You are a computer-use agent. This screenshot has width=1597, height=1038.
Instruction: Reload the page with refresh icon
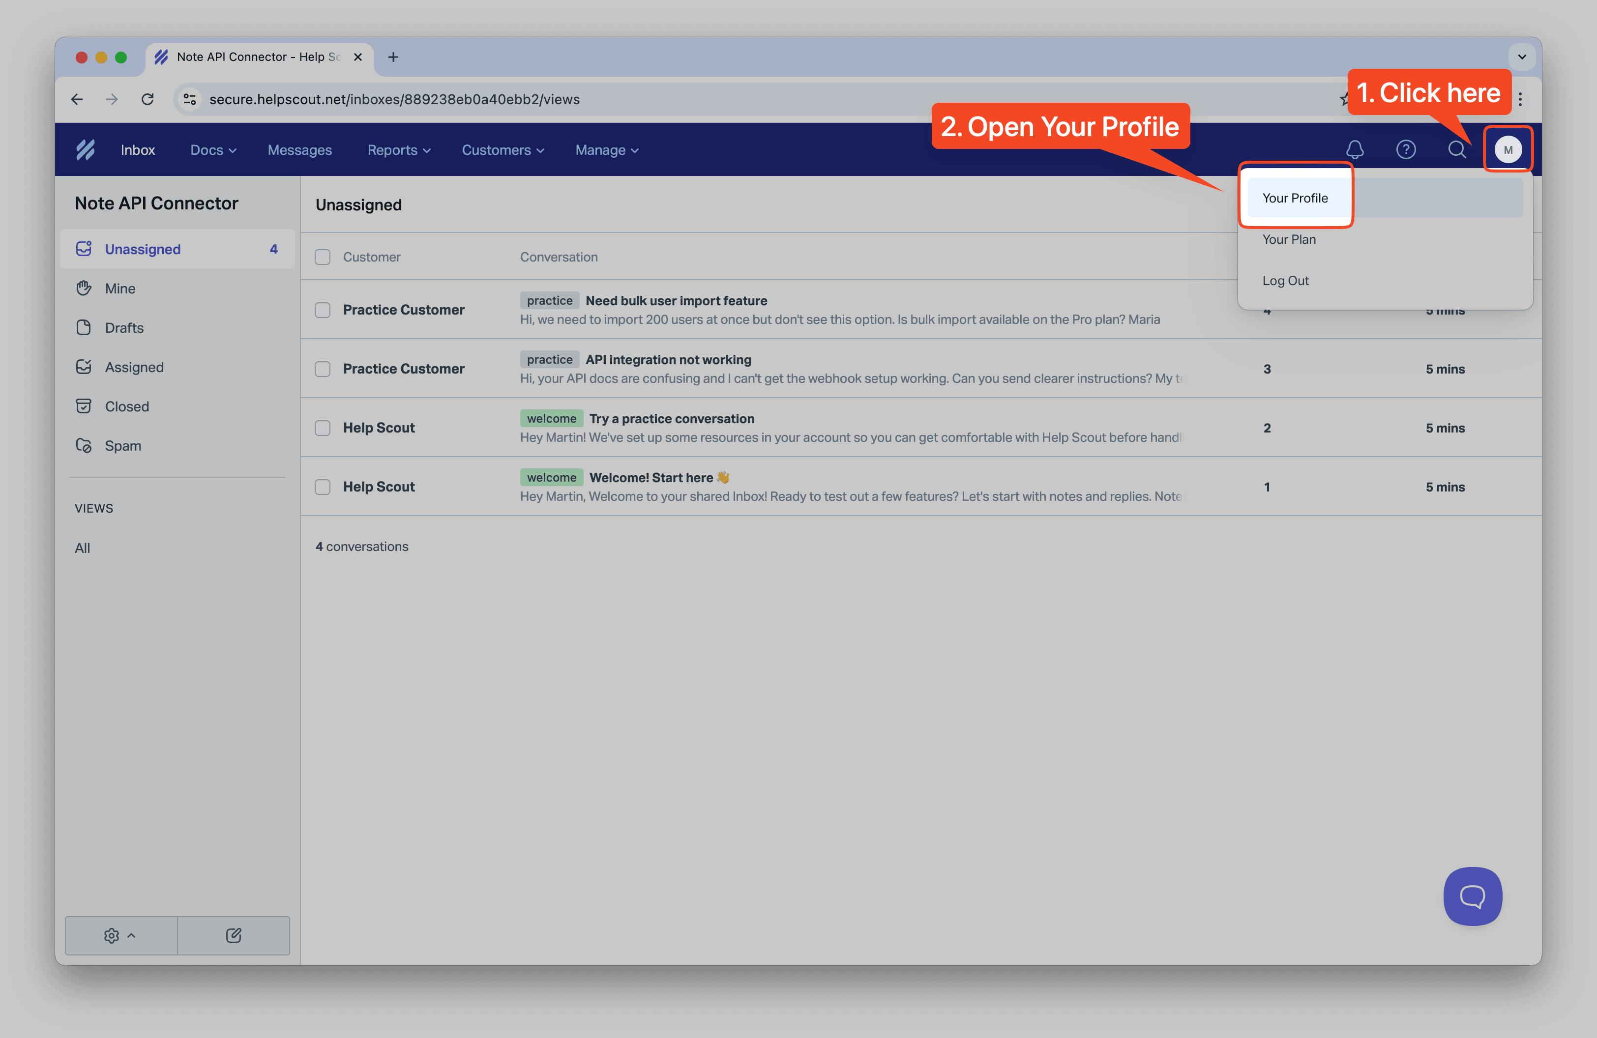coord(148,99)
